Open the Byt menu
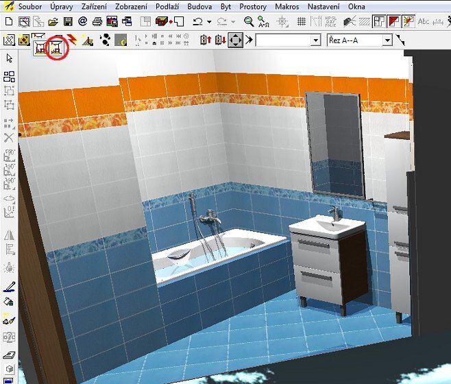 coord(225,6)
